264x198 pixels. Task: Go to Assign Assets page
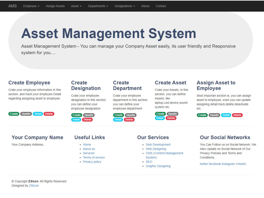pyautogui.click(x=55, y=6)
